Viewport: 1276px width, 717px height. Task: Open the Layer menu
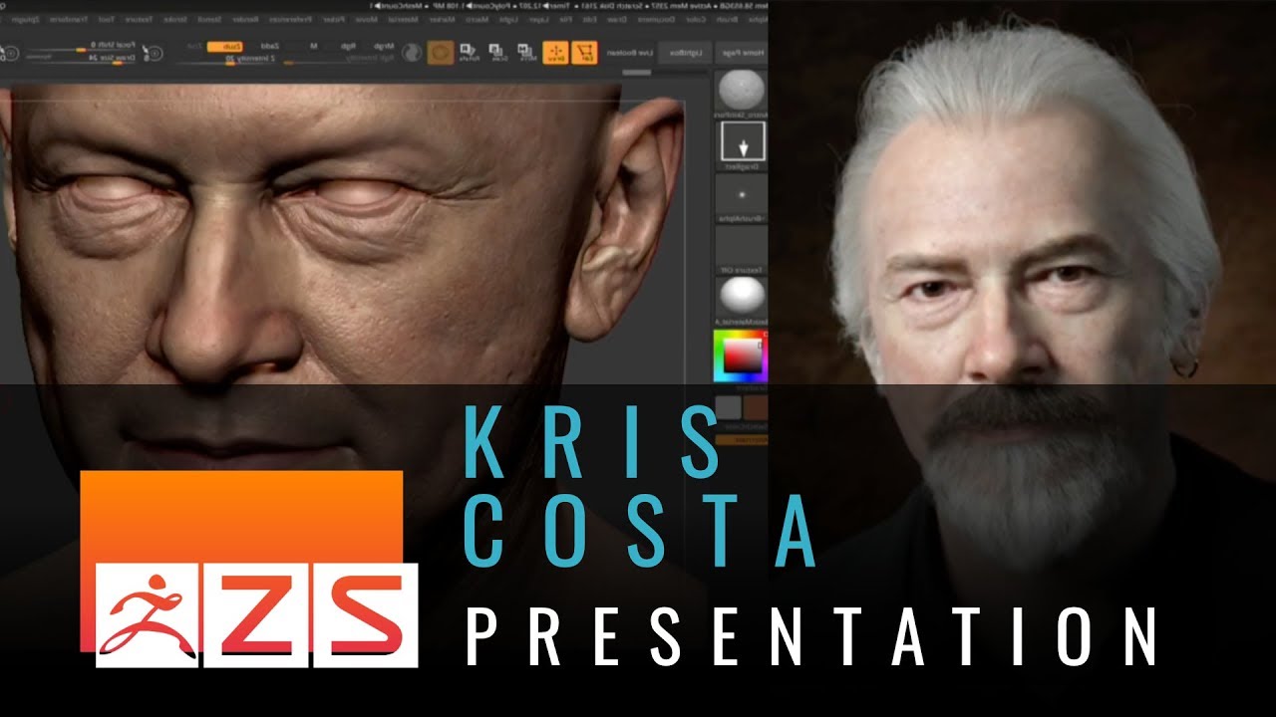(x=539, y=19)
